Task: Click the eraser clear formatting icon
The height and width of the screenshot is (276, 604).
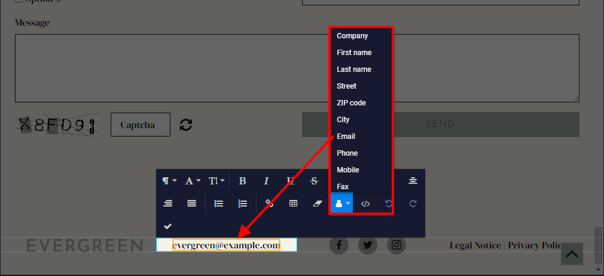Action: [318, 204]
